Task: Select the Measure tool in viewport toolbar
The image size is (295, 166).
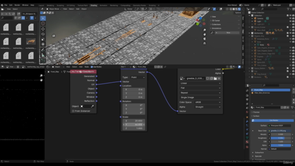Action: click(43, 55)
